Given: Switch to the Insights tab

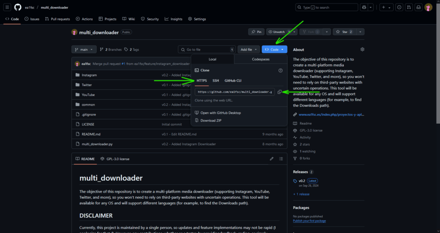Looking at the screenshot, I should coord(174,19).
